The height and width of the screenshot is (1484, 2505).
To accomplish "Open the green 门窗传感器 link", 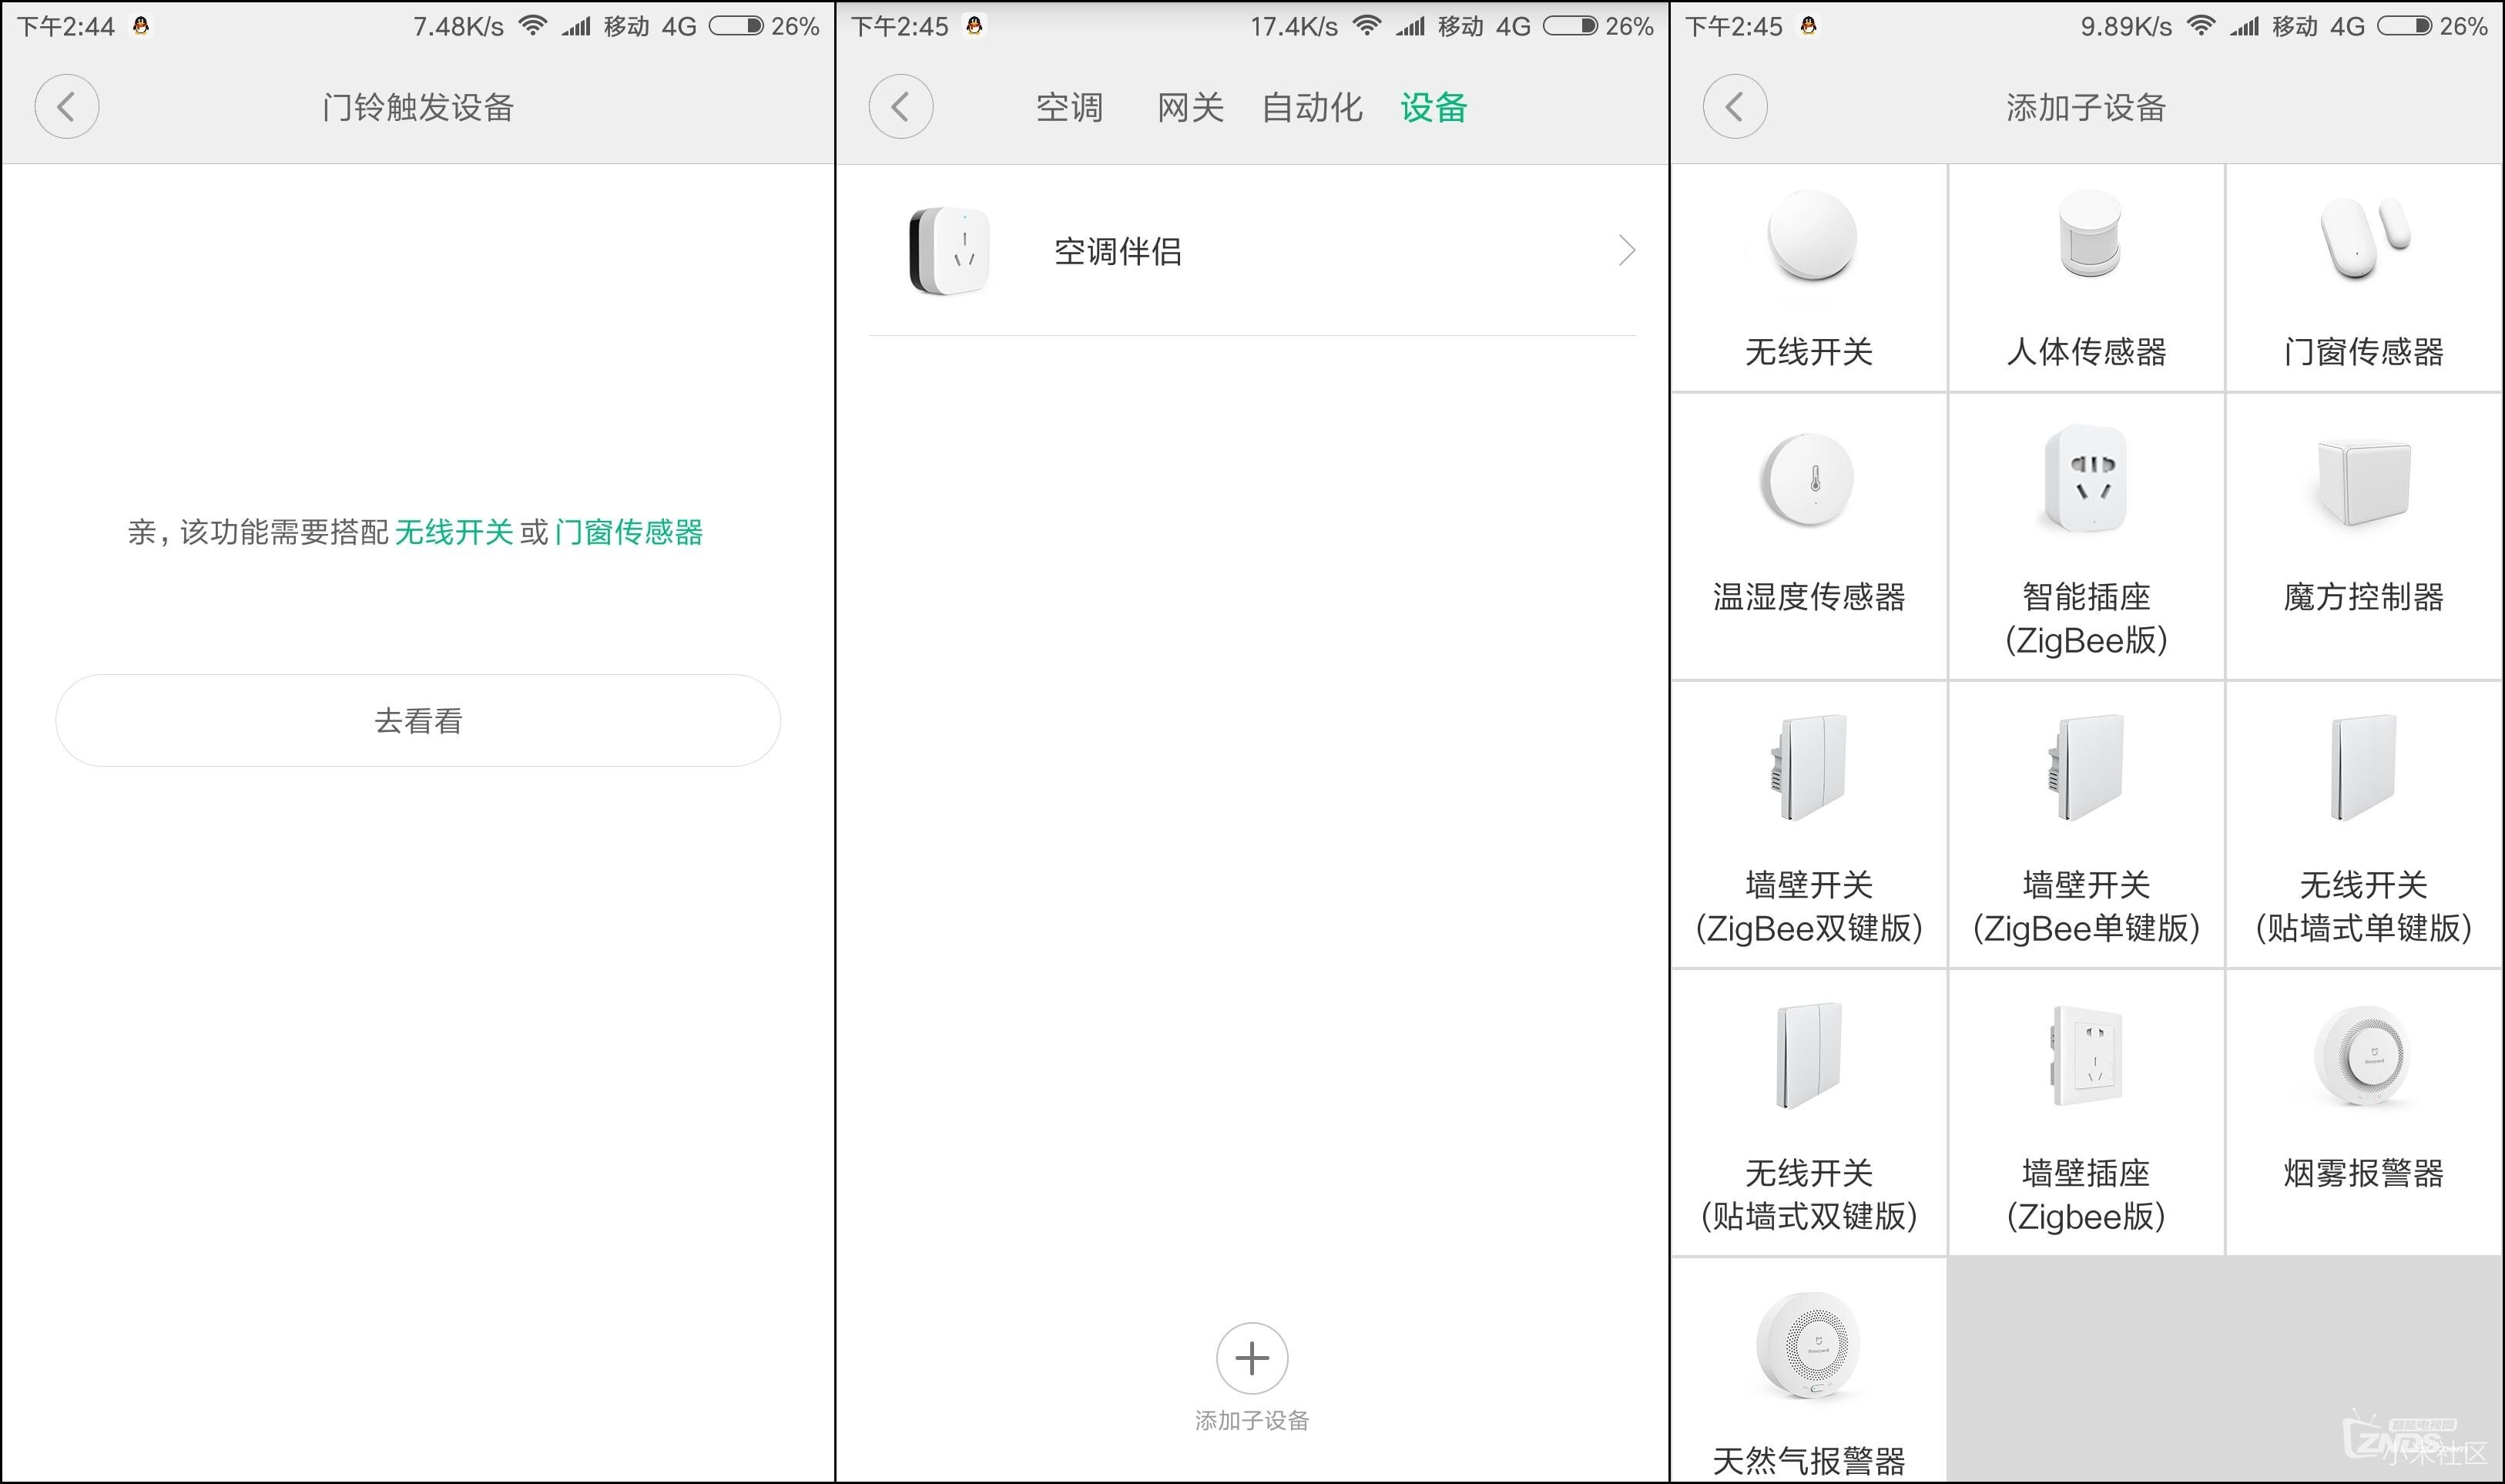I will [629, 532].
